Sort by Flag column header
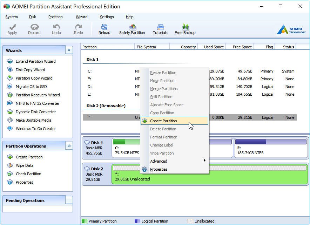Image resolution: width=310 pixels, height=225 pixels. click(x=264, y=47)
